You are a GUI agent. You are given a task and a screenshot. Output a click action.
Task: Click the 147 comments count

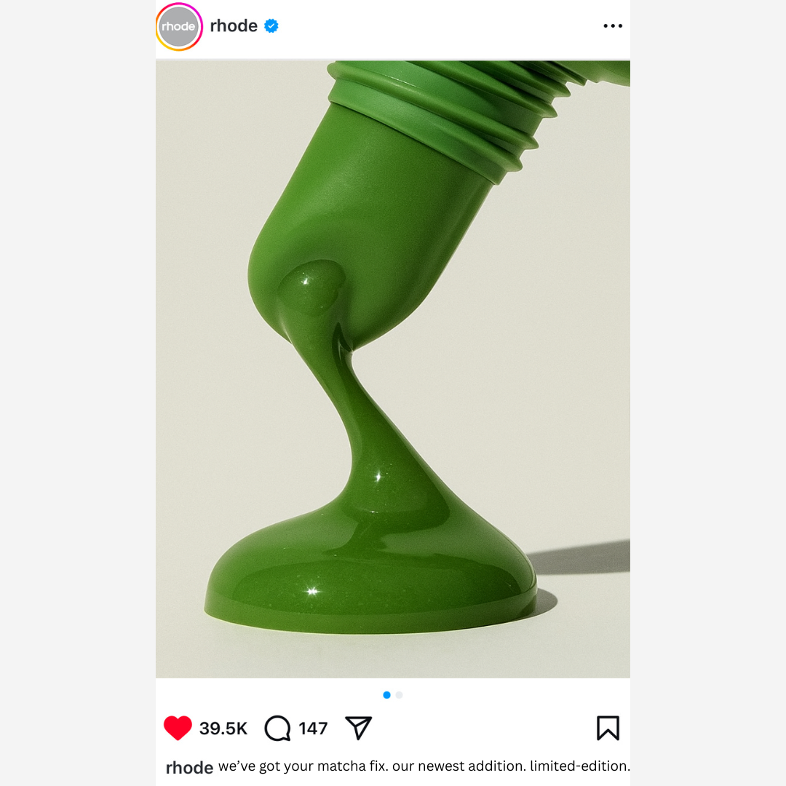313,729
